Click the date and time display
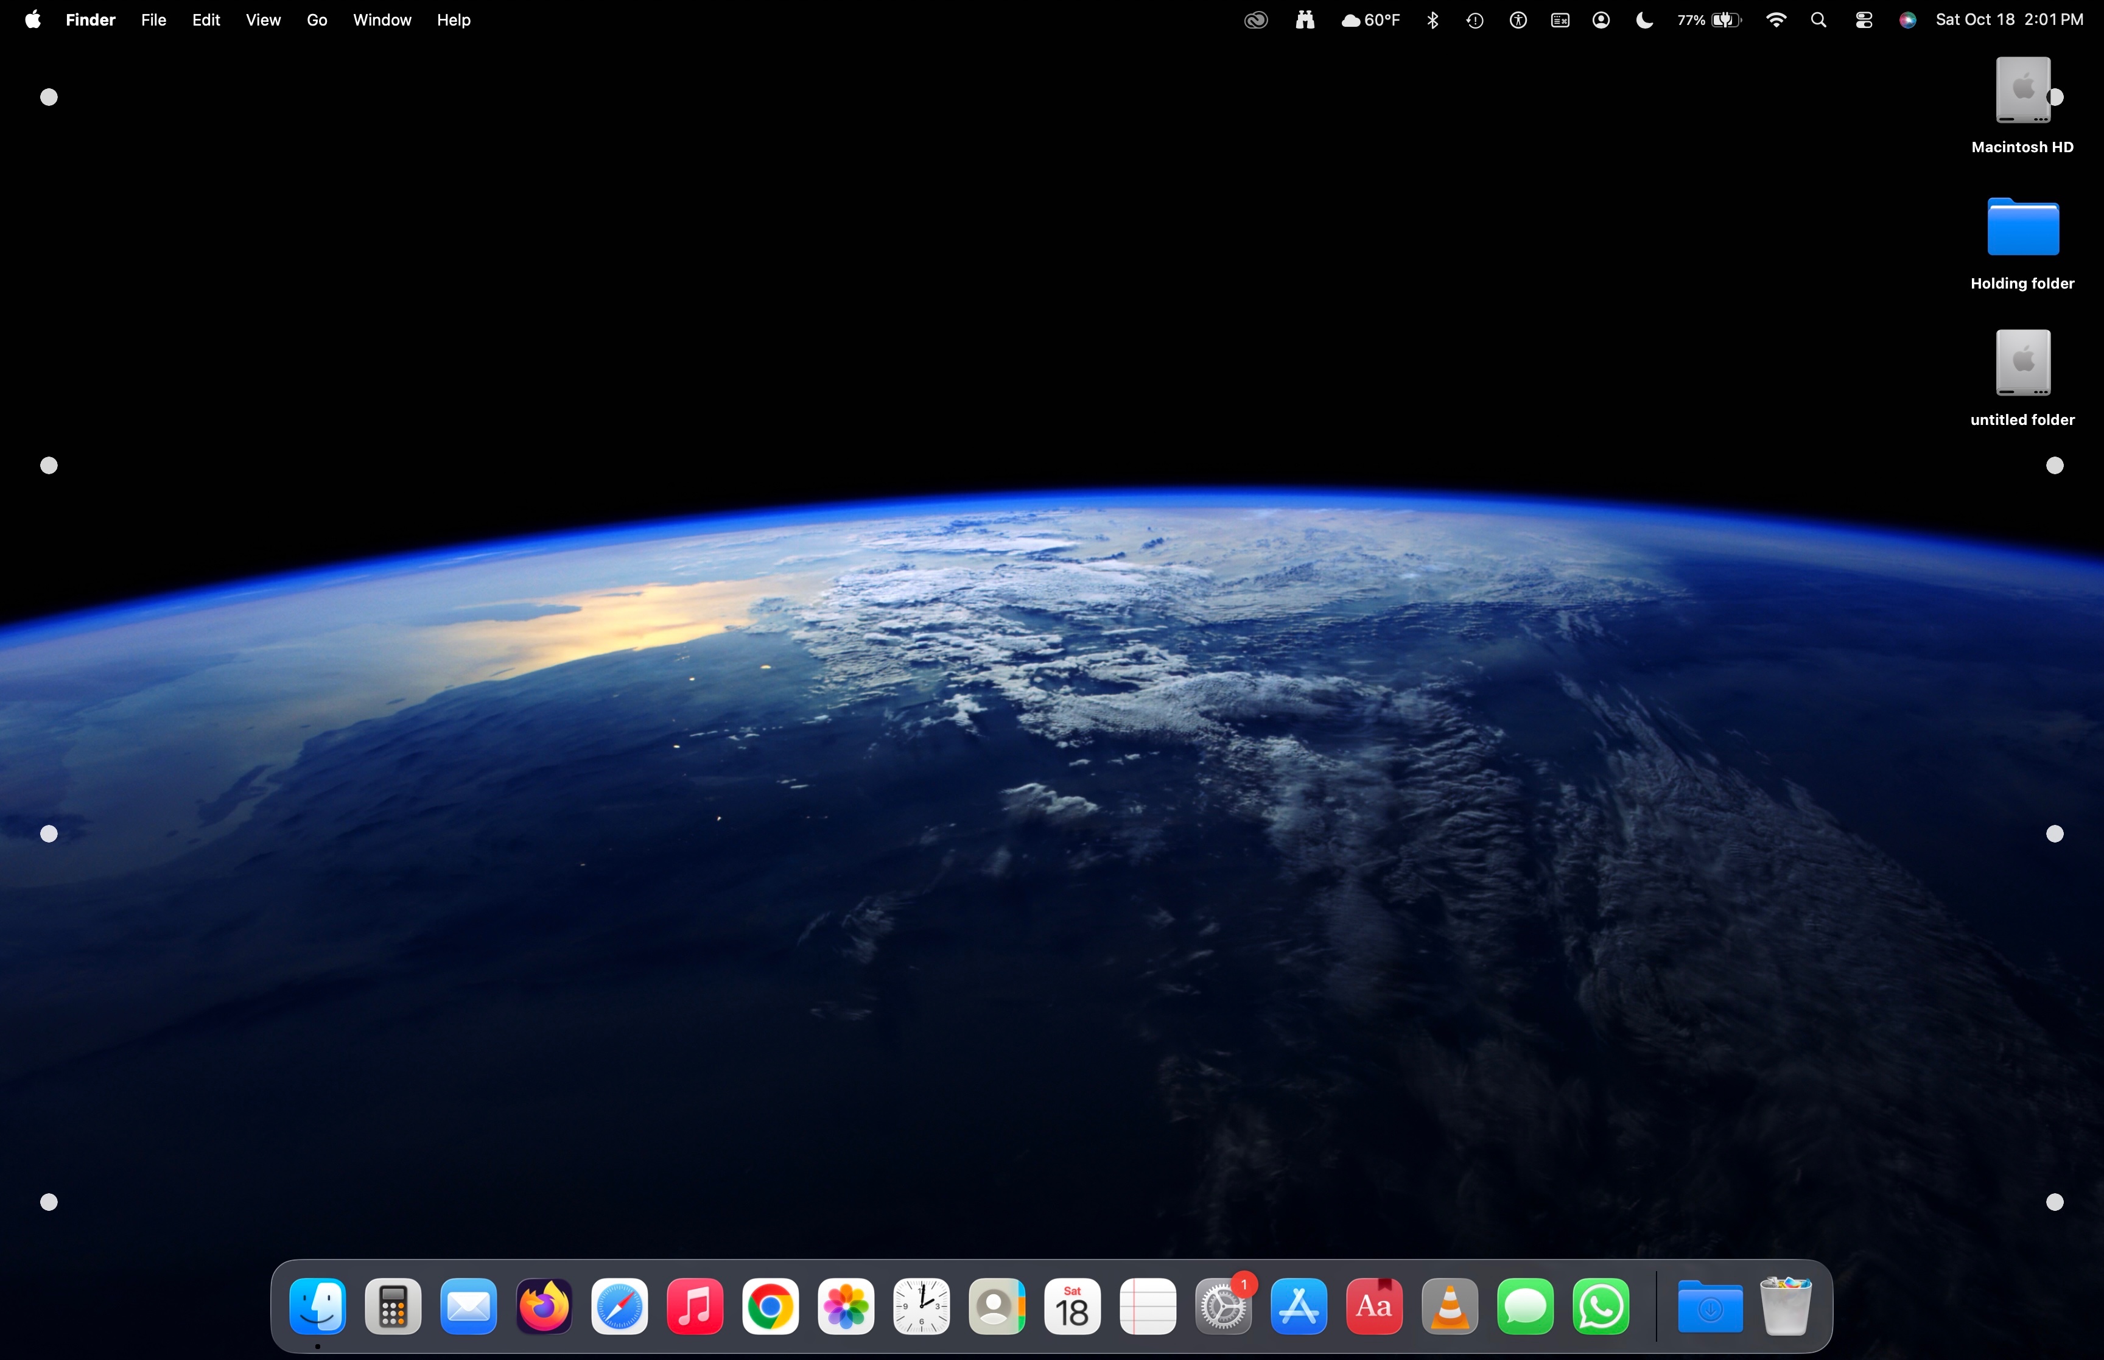 click(2008, 20)
